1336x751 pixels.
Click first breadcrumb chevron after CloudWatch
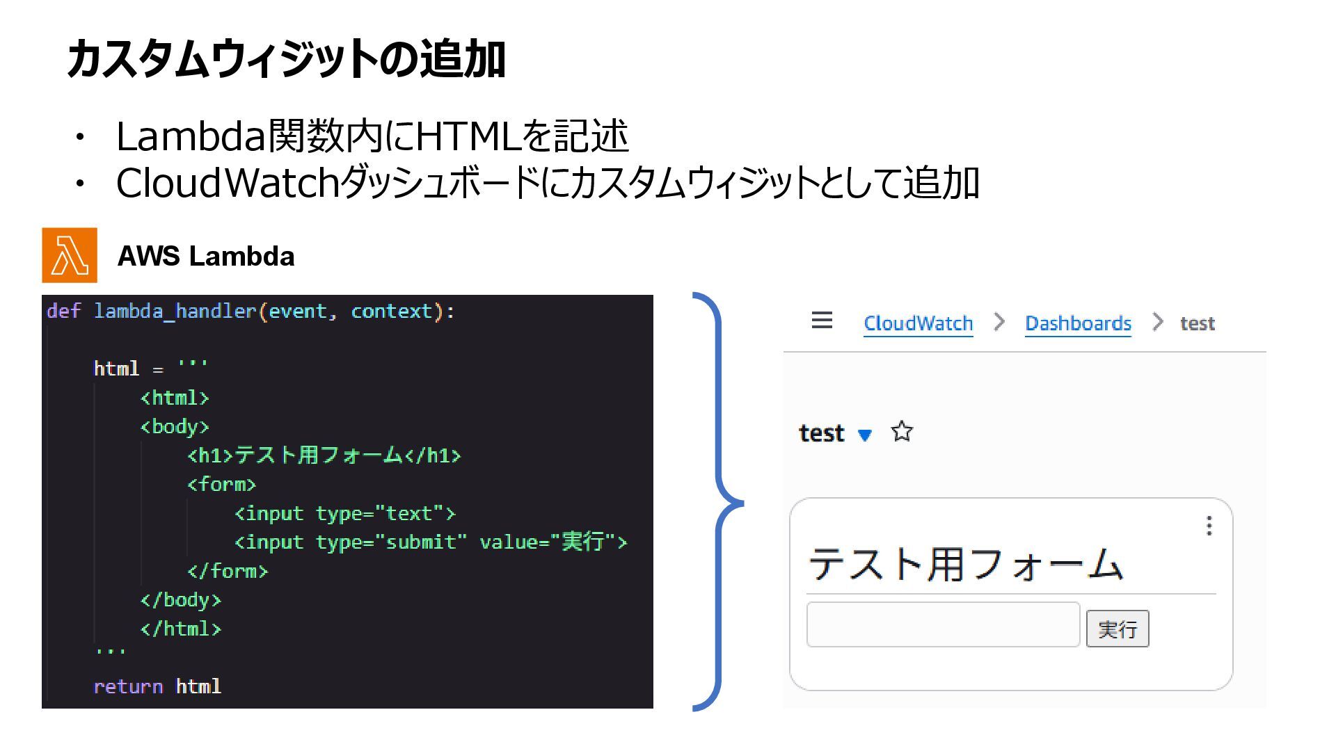point(999,322)
